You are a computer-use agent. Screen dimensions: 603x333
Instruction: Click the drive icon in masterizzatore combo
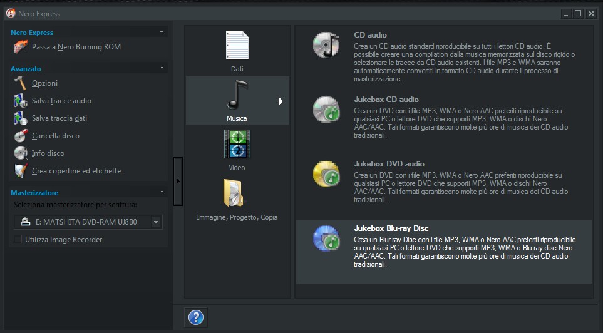click(26, 222)
